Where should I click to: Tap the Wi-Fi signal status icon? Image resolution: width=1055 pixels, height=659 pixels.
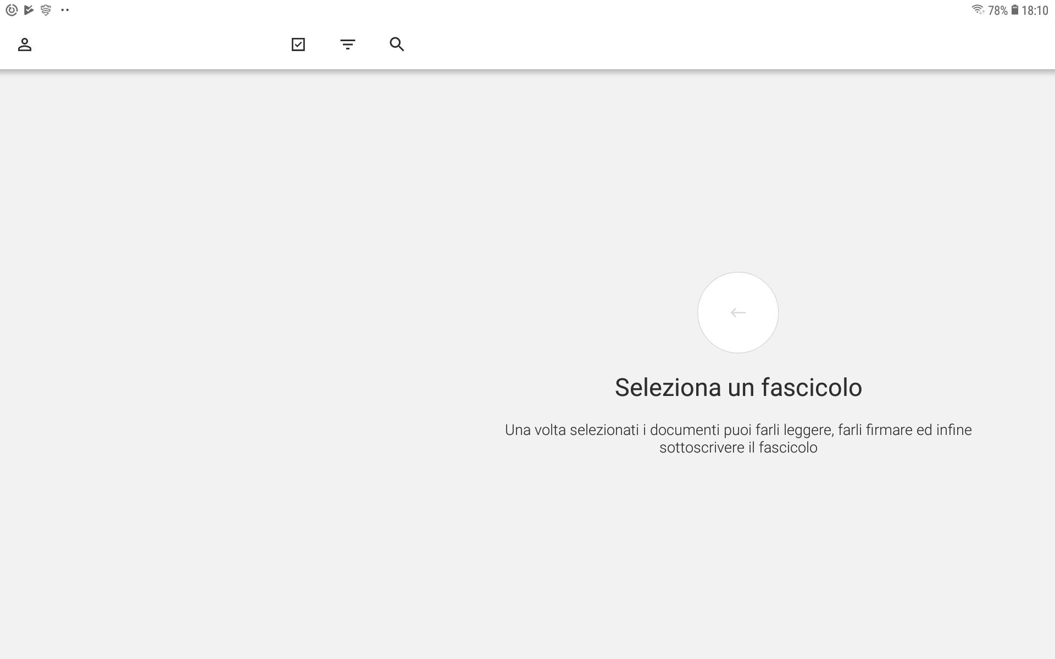click(977, 10)
